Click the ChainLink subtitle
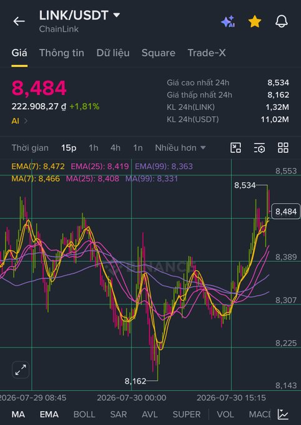The height and width of the screenshot is (425, 301). pos(59,29)
